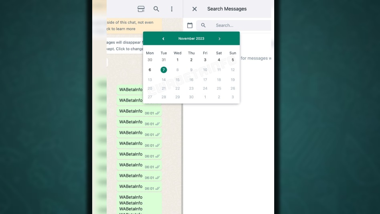Choose November 3 on the calendar
This screenshot has height=214, width=380.
[x=205, y=60]
